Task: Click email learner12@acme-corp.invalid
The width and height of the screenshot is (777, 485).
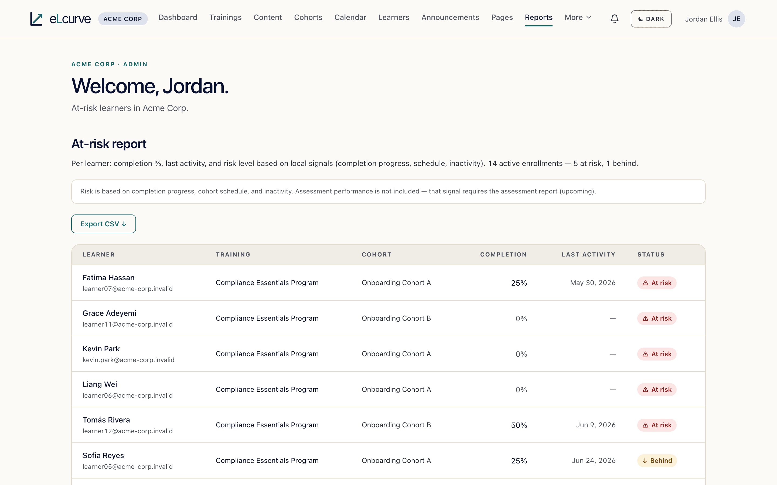Action: pyautogui.click(x=127, y=431)
